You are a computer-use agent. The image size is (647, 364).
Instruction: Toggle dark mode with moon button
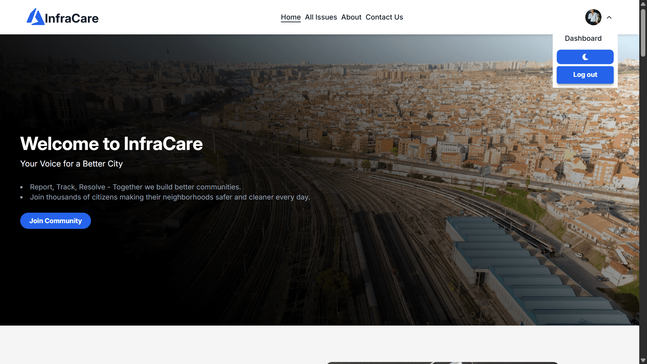(x=585, y=57)
